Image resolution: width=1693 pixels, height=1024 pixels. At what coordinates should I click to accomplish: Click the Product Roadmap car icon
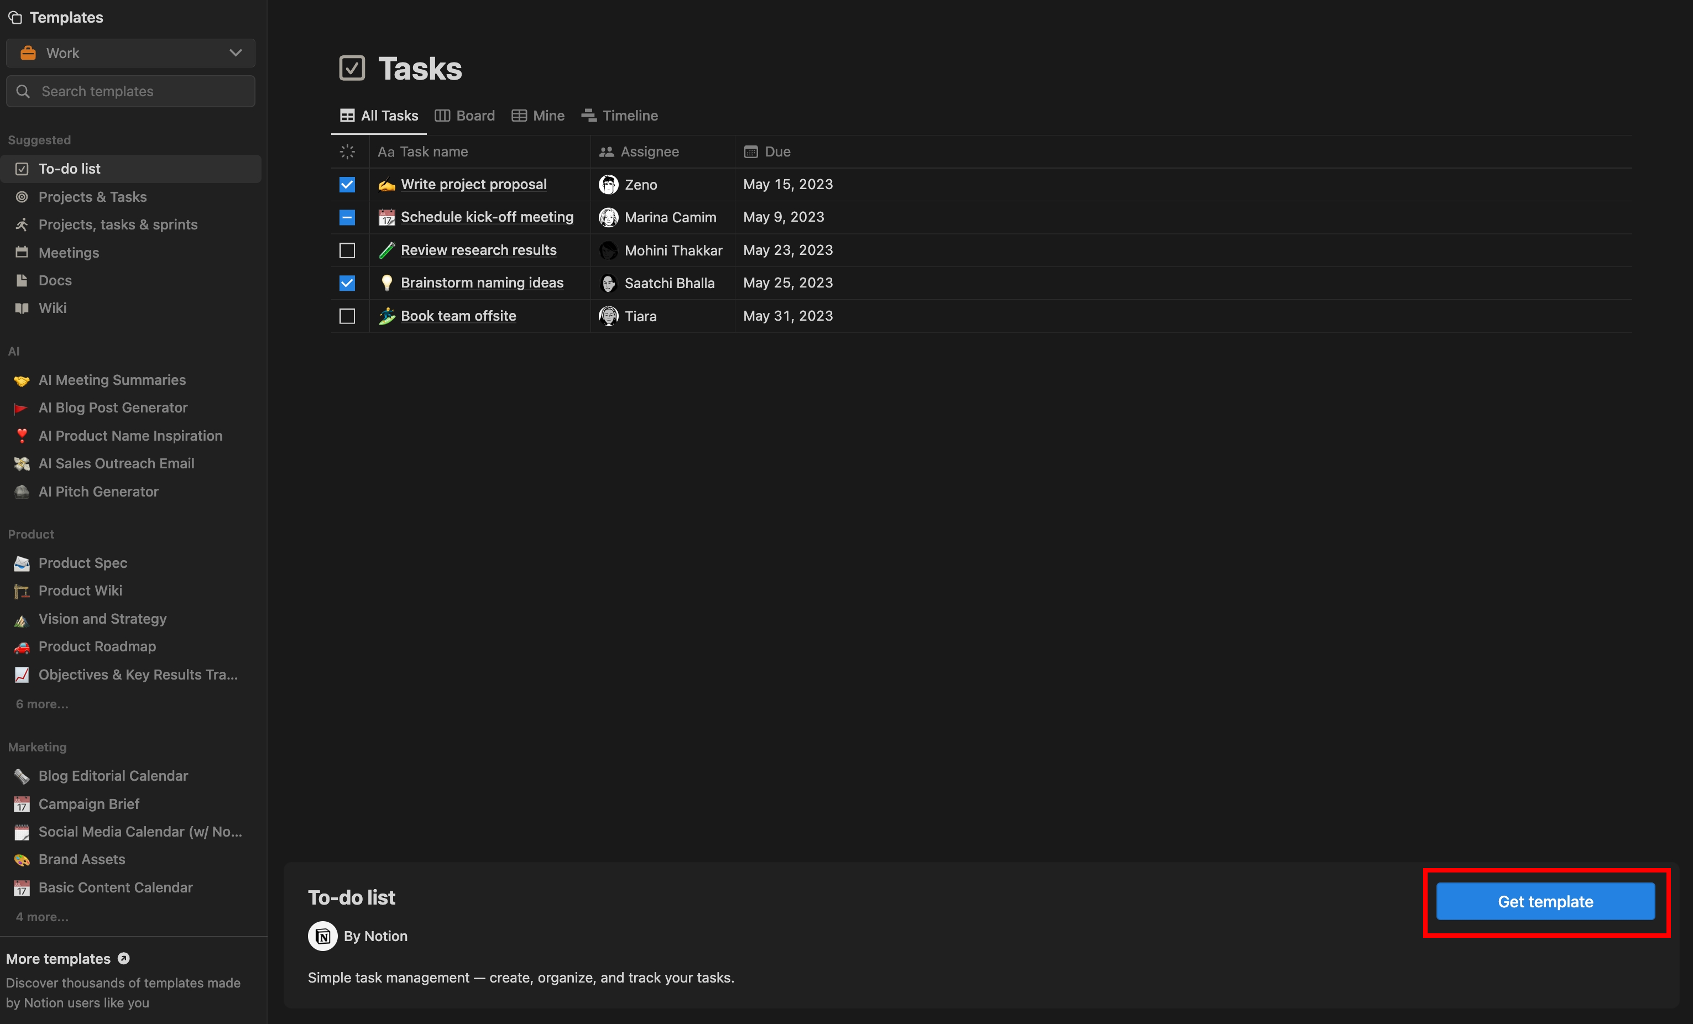22,647
